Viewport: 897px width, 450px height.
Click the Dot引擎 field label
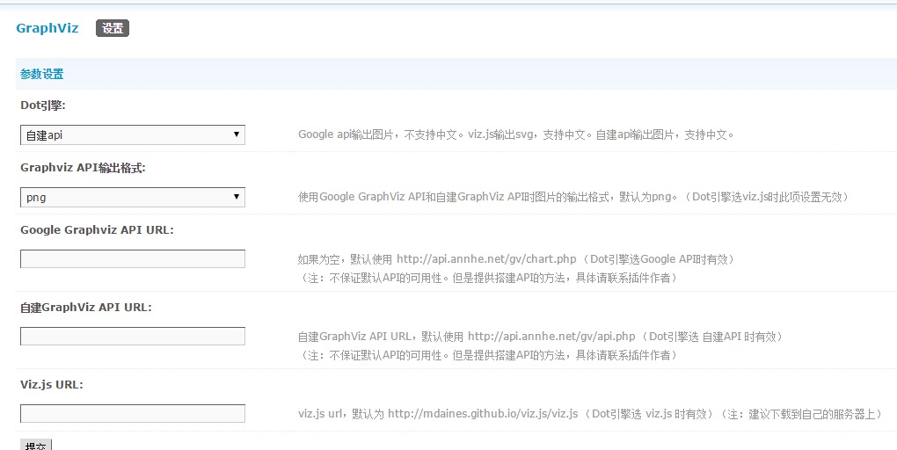(43, 105)
